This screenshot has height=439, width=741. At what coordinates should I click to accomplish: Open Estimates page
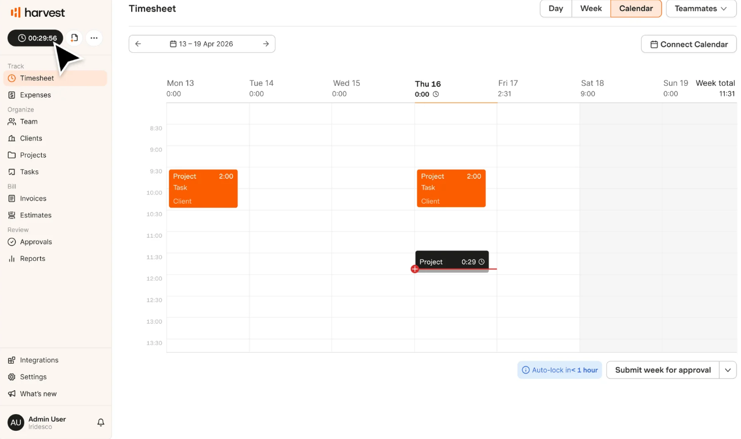point(55,216)
